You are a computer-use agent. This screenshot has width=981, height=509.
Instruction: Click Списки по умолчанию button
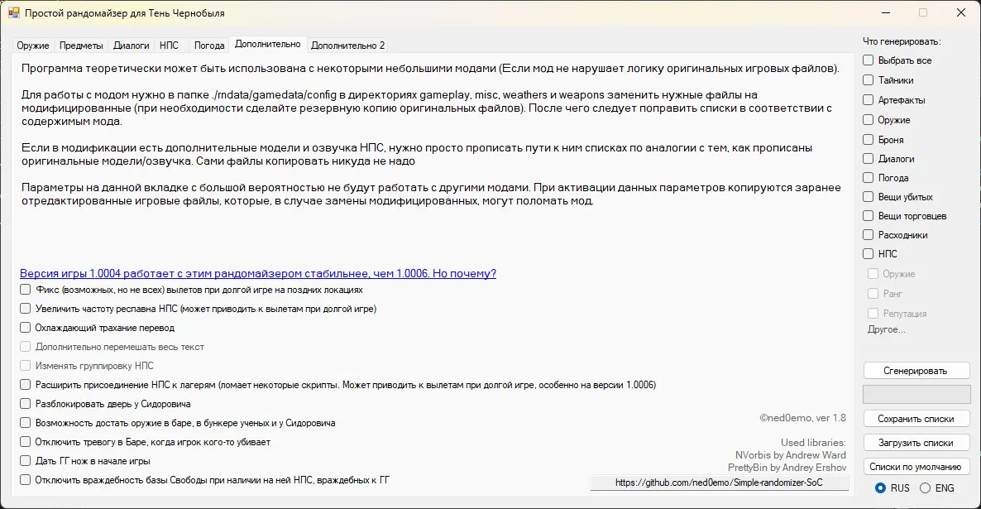[x=916, y=467]
